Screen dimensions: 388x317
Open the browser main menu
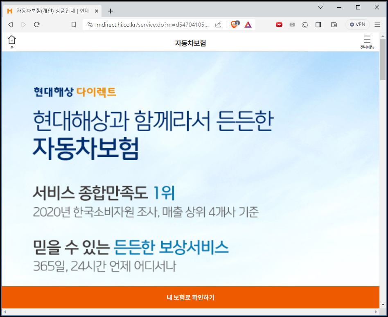click(x=377, y=25)
